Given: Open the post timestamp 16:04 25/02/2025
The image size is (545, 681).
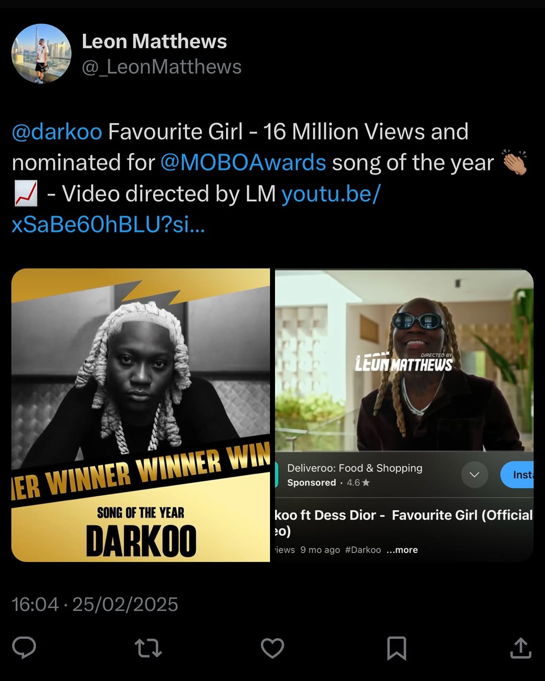Looking at the screenshot, I should tap(95, 604).
